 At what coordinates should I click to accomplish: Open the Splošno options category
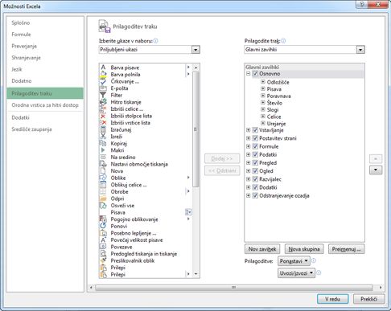21,23
